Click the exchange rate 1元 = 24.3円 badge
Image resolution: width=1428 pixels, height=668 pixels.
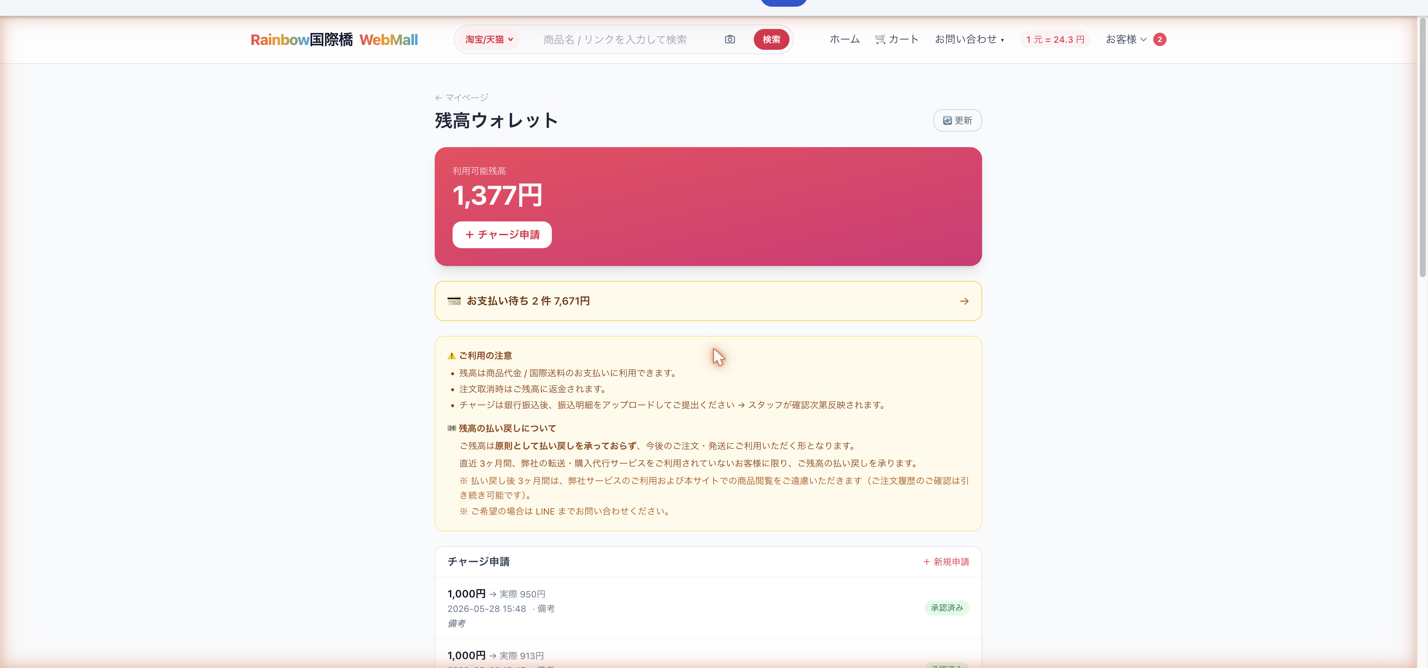click(1055, 39)
